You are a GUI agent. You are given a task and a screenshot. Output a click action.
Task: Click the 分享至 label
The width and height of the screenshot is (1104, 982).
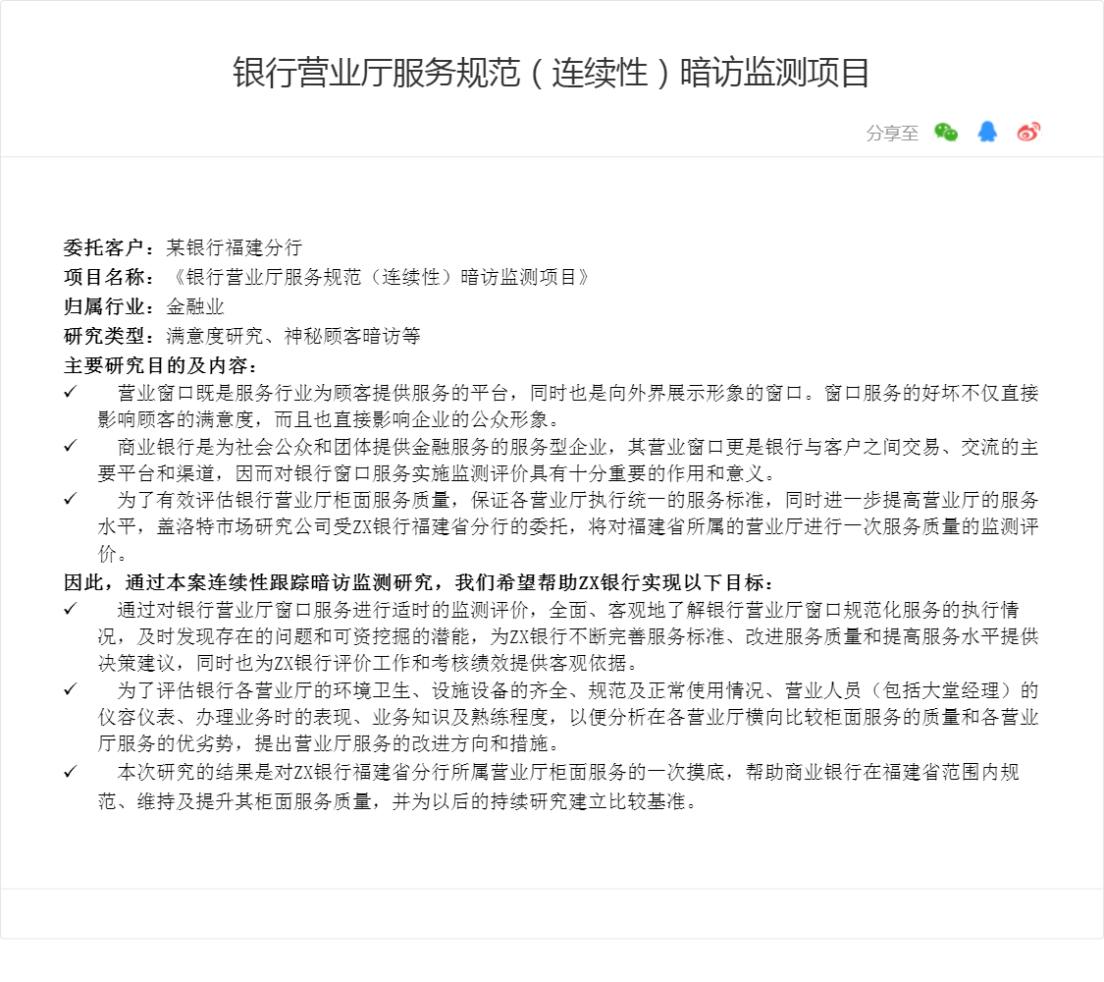click(x=892, y=133)
